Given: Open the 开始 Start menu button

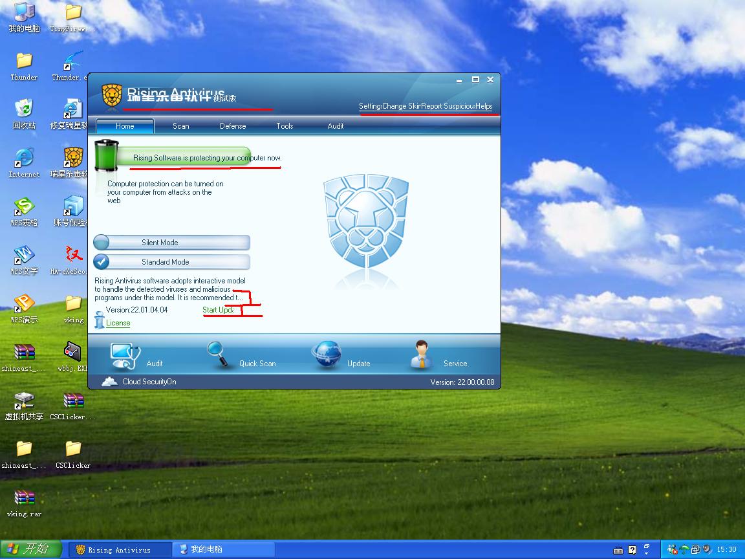Looking at the screenshot, I should (x=30, y=549).
